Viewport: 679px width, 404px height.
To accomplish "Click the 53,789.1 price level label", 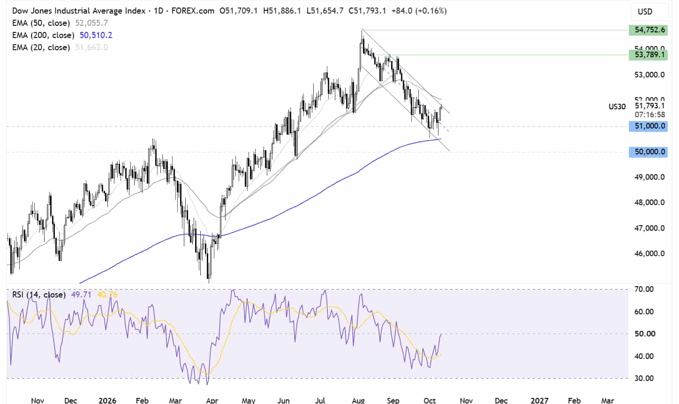I will (x=649, y=55).
